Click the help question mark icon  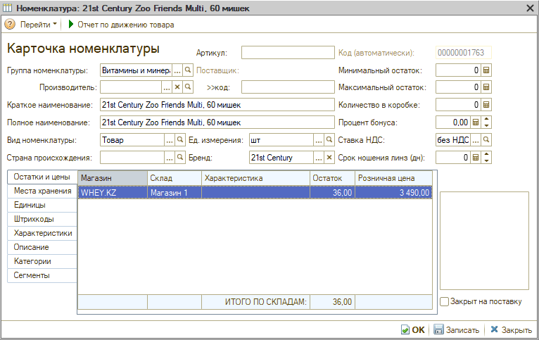[10, 25]
